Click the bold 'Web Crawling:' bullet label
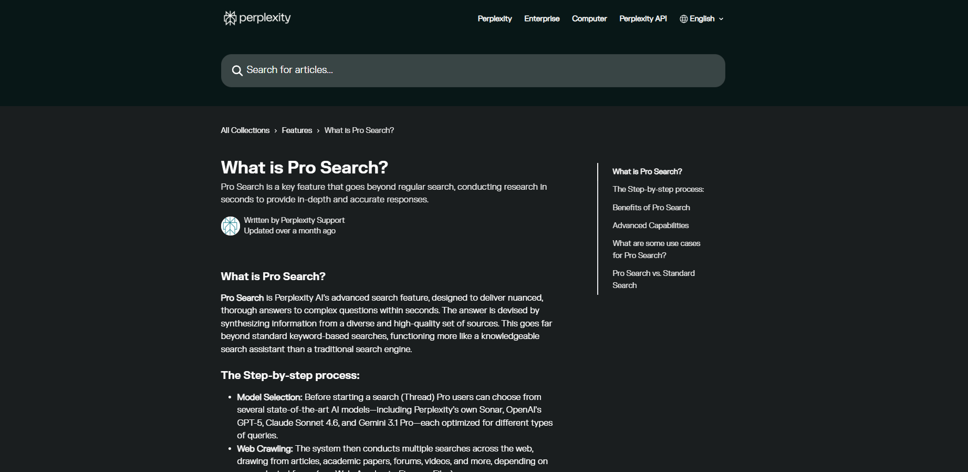968x472 pixels. coord(265,448)
